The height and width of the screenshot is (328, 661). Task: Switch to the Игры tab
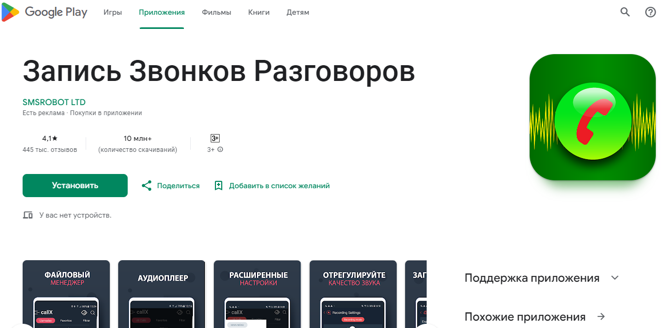tap(112, 12)
